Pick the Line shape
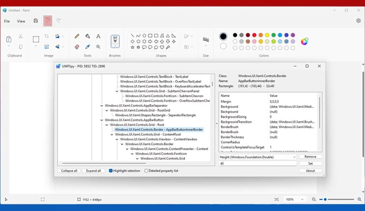Screen dimensions: 365x211 (x=132, y=36)
